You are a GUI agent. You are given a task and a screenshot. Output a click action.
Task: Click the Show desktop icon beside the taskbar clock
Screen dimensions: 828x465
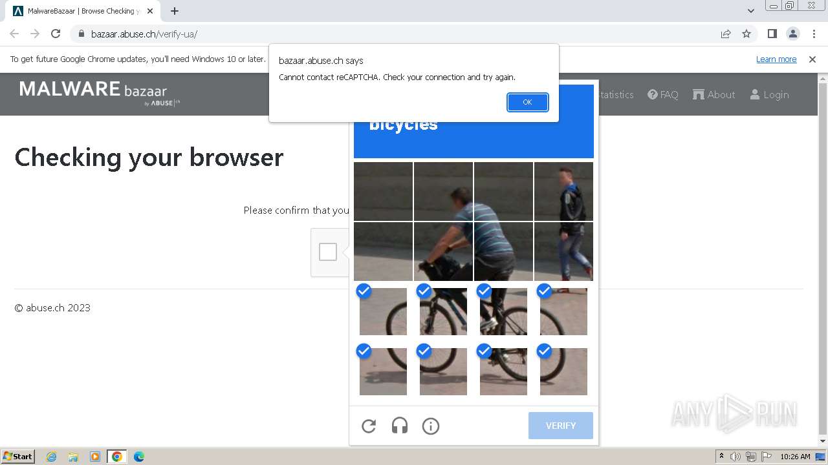[822, 457]
